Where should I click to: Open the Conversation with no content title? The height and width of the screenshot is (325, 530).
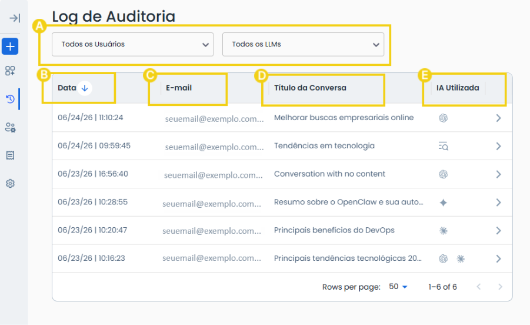click(x=329, y=174)
